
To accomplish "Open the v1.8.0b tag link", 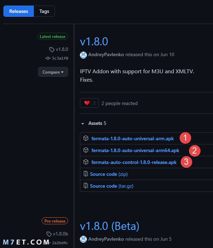I will 60,234.
